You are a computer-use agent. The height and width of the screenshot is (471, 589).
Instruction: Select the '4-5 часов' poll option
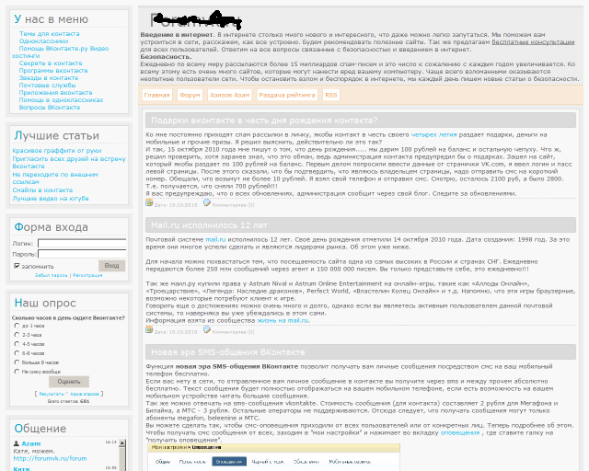click(18, 343)
